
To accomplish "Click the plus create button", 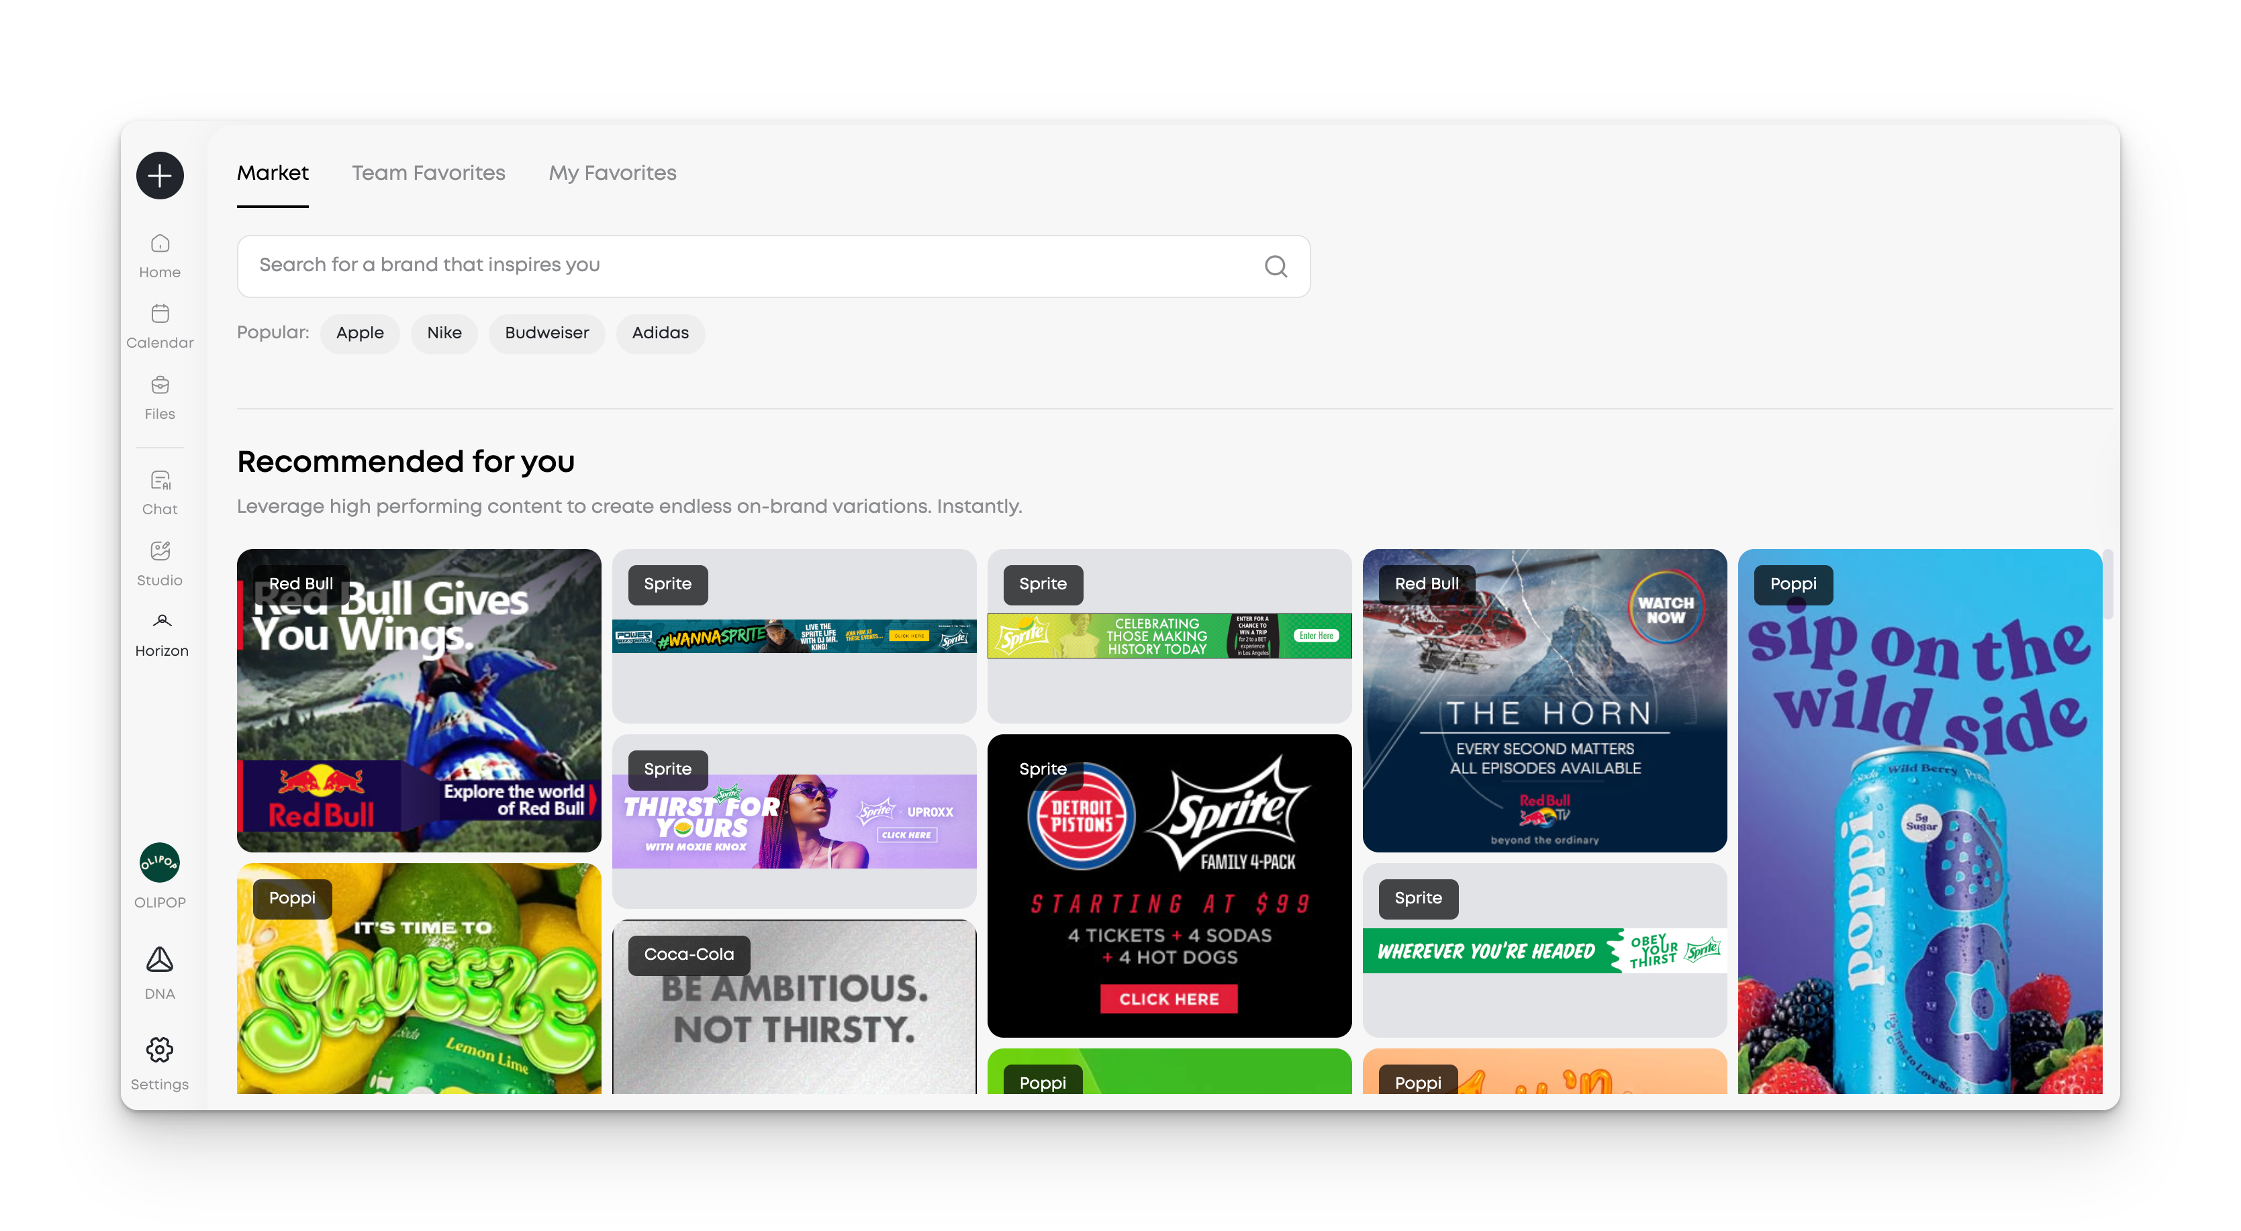I will pos(159,176).
